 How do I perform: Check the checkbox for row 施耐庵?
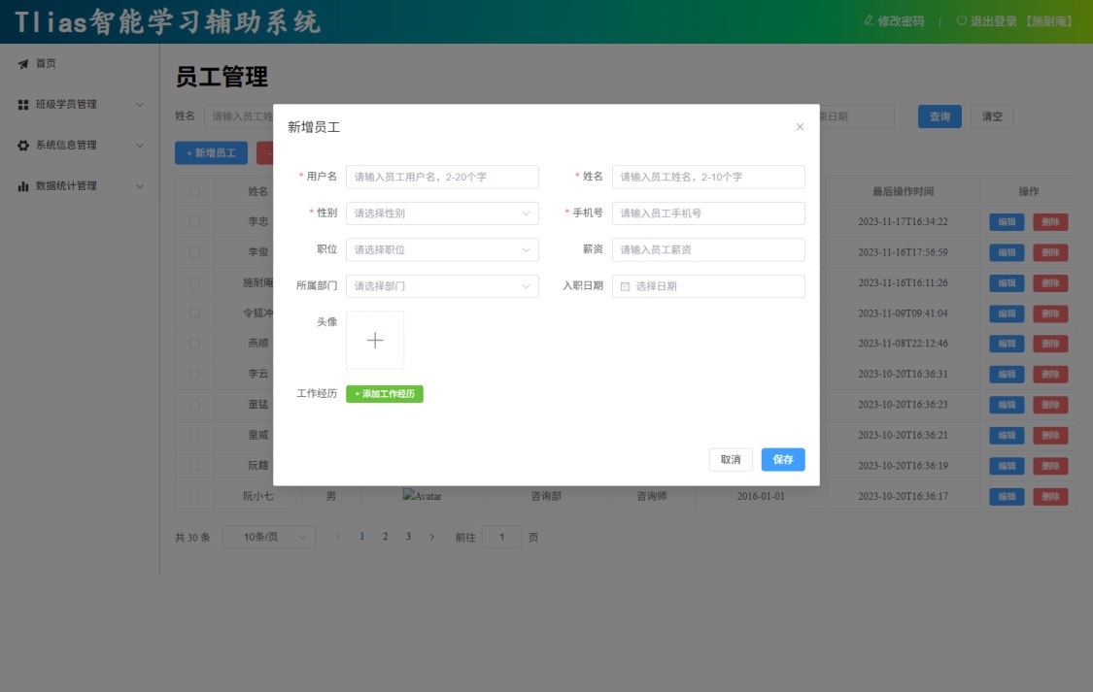point(194,282)
